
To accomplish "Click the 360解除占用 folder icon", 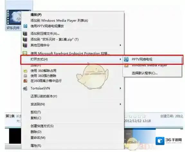I will (x=25, y=71).
